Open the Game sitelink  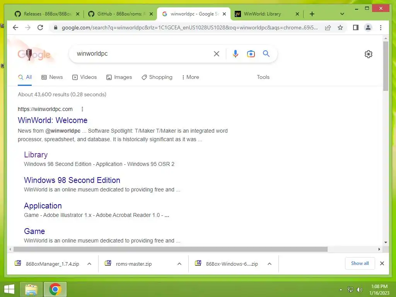tap(34, 231)
